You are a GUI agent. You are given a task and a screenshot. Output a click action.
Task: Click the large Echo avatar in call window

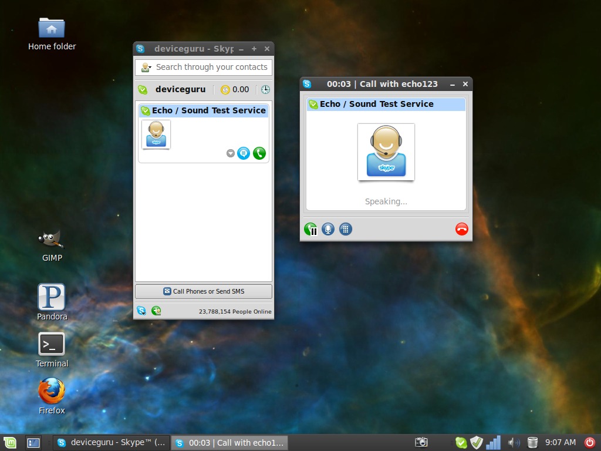pos(386,152)
